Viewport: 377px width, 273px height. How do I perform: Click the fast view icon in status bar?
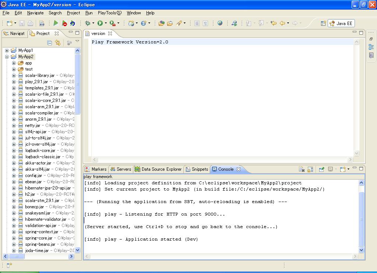pos(9,265)
